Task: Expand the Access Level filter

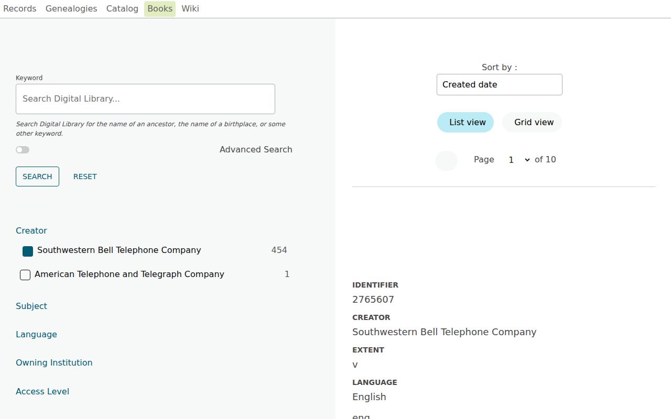Action: [42, 391]
